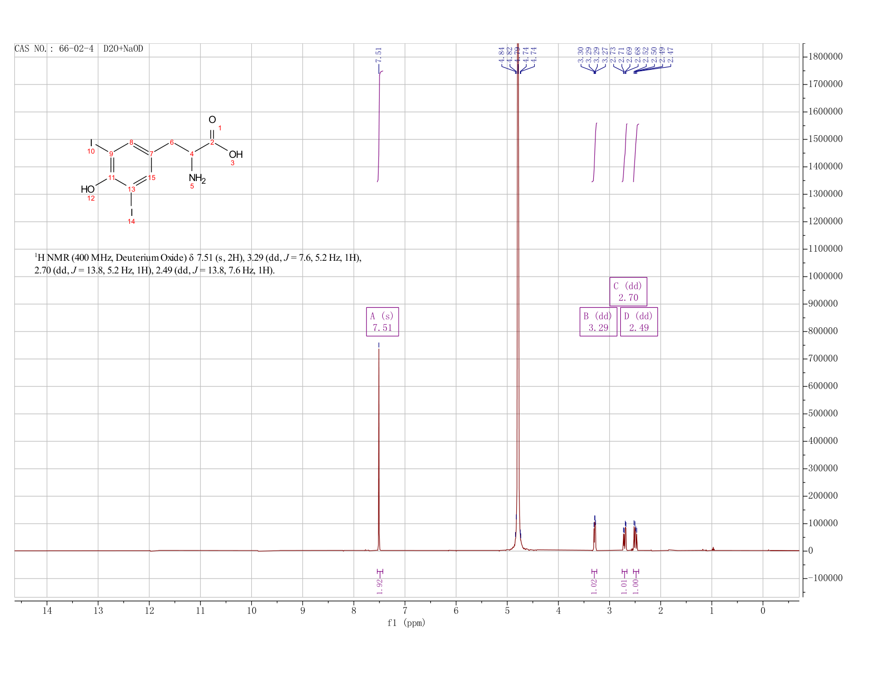Viewport: 871px width, 673px height.
Task: Select the 2.70 (dd, J = 13.8, 5.2 Hz) text line
Action: pyautogui.click(x=155, y=271)
